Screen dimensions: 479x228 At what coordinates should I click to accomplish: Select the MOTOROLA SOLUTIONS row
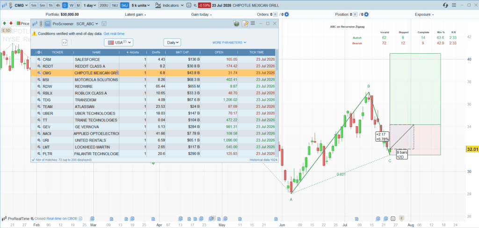153,79
